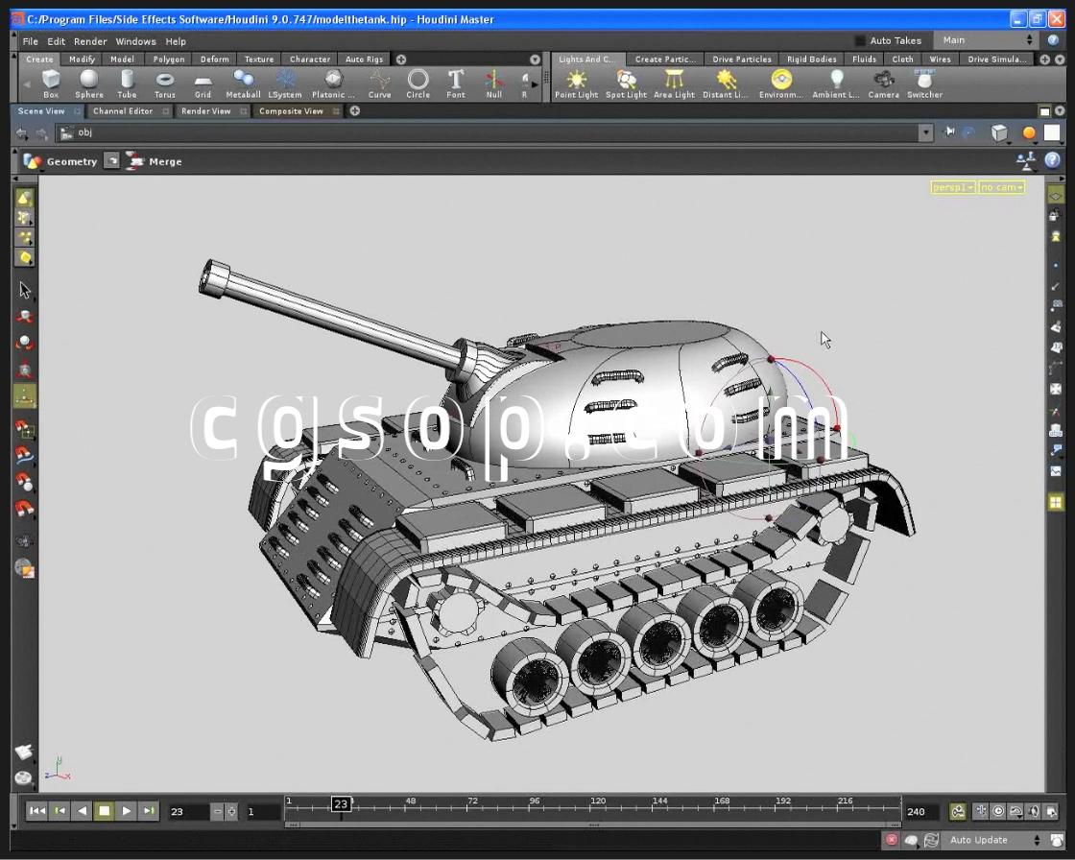This screenshot has width=1075, height=860.
Task: Open the Help icon in menu bar
Action: pyautogui.click(x=1053, y=39)
